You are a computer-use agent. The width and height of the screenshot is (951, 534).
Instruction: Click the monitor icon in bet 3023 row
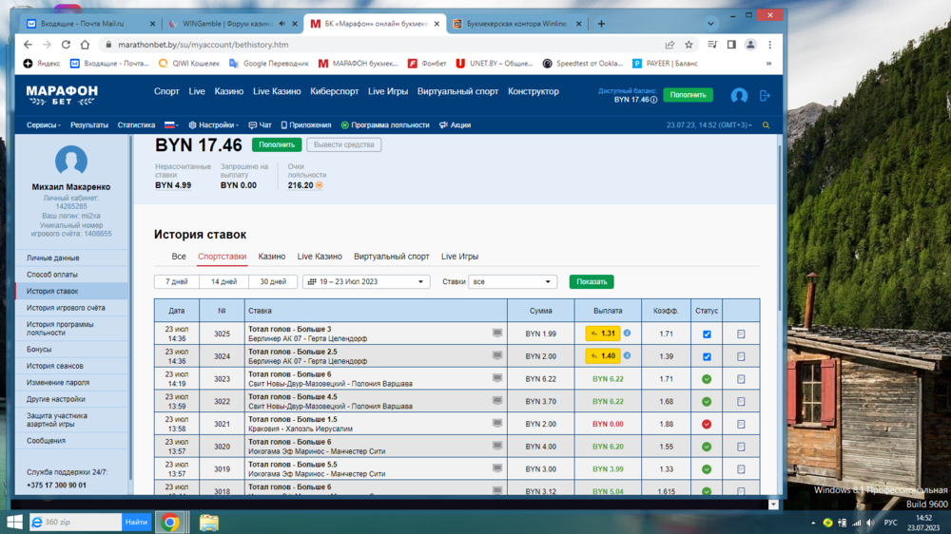point(496,378)
